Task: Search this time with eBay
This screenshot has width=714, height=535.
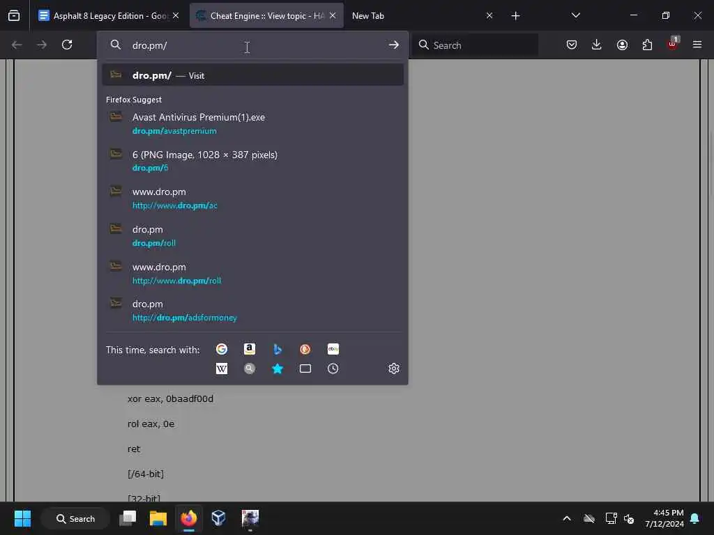Action: (x=333, y=350)
